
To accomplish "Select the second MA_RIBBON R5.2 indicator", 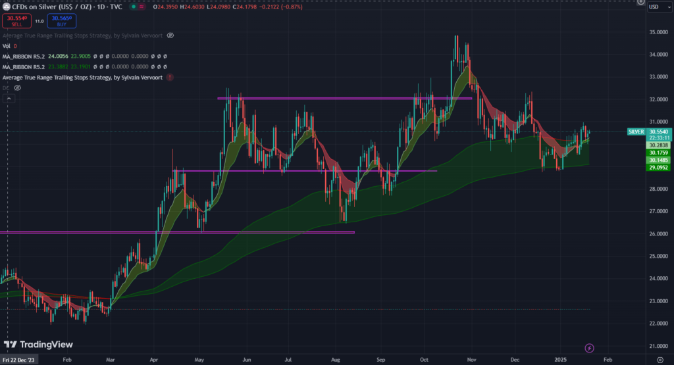I will point(24,66).
